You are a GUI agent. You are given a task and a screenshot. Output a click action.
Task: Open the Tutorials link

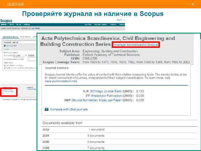click(113, 25)
